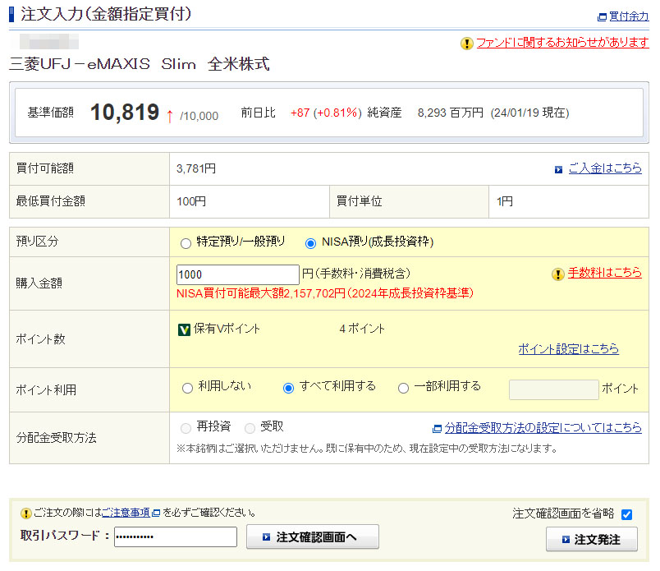
Task: Toggle 注文確認画面を省略 checkbox
Action: (627, 514)
